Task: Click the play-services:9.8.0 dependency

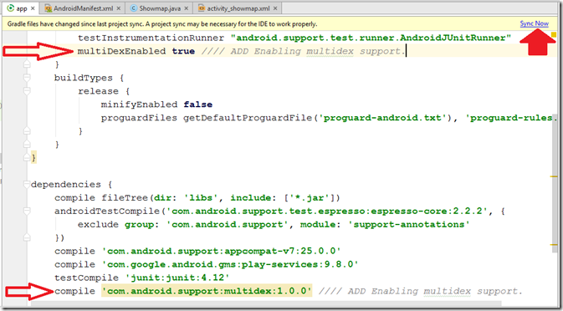Action: (230, 264)
